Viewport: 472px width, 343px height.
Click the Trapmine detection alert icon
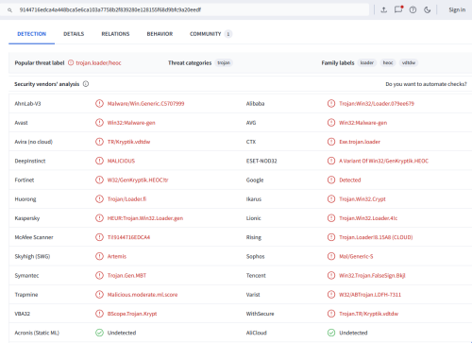click(x=99, y=295)
